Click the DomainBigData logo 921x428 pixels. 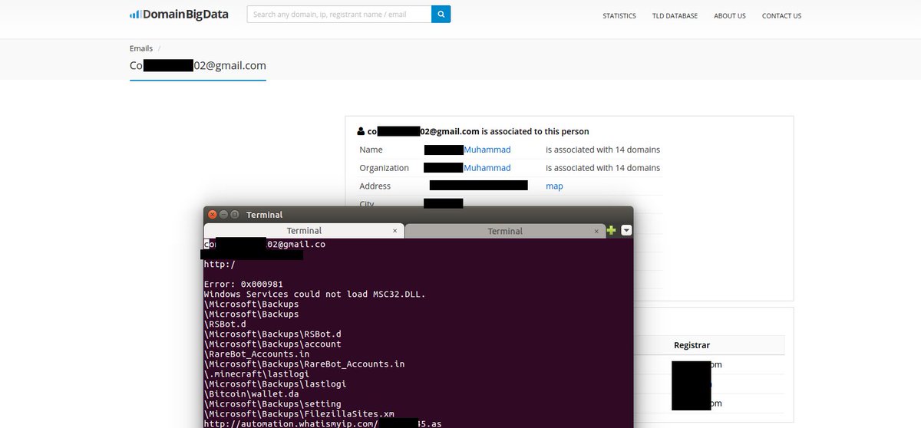[179, 14]
